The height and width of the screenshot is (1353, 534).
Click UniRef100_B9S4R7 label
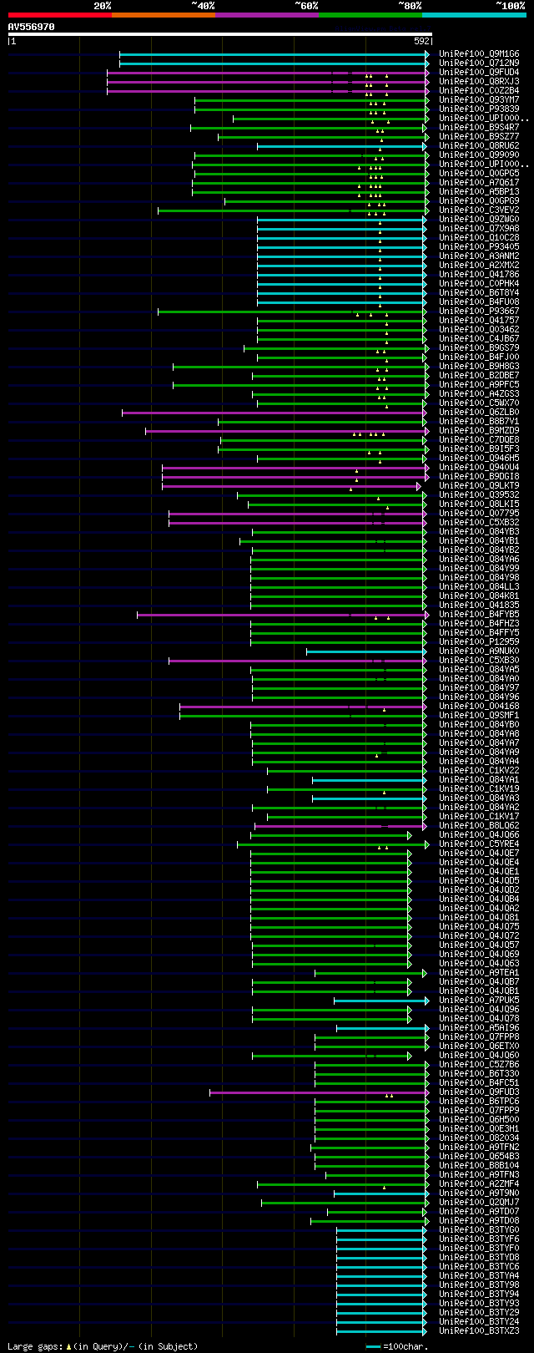pos(479,128)
